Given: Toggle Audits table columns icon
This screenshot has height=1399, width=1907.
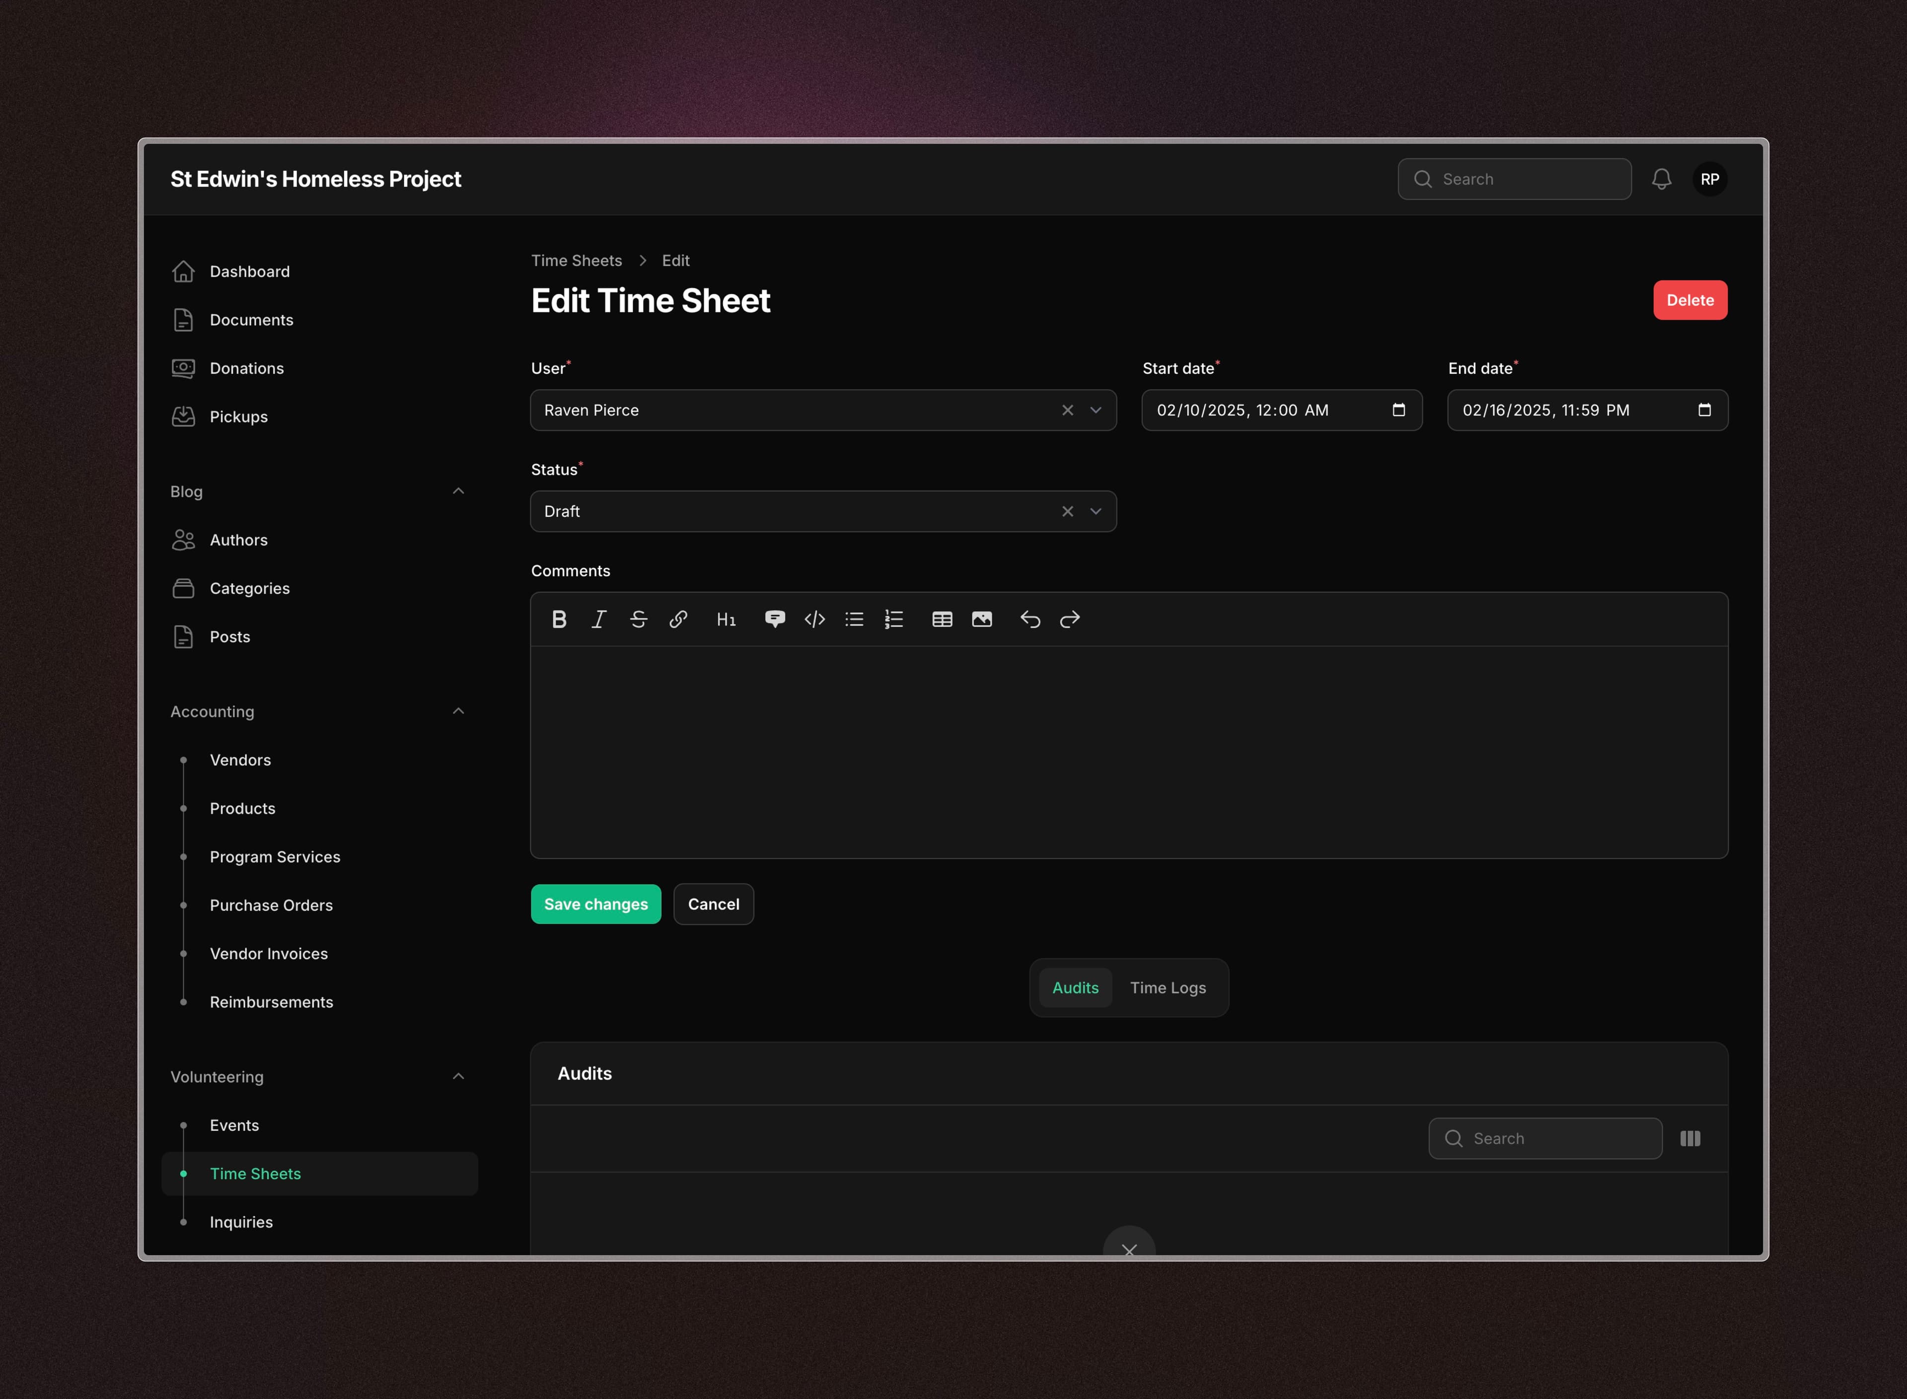Looking at the screenshot, I should [1690, 1138].
